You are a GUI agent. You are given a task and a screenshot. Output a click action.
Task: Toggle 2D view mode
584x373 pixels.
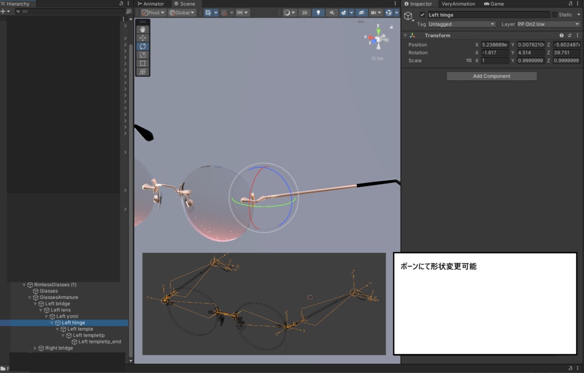point(305,13)
